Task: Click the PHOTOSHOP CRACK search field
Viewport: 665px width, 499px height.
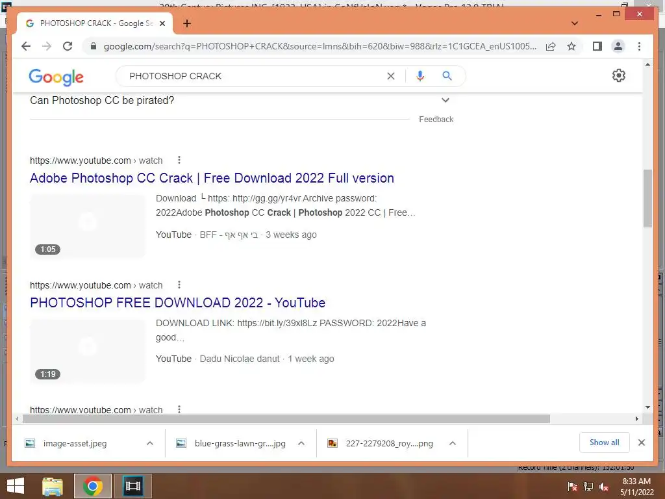Action: pos(255,76)
